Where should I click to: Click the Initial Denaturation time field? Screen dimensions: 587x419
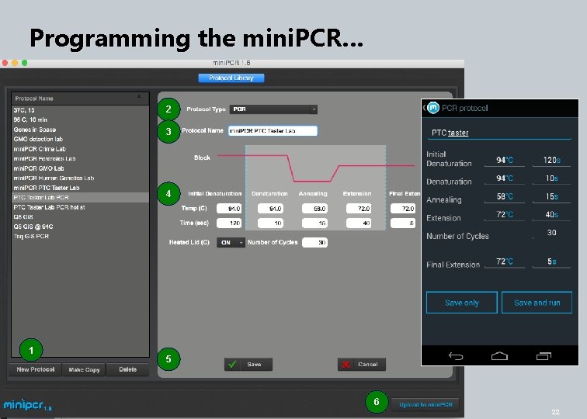tap(229, 223)
